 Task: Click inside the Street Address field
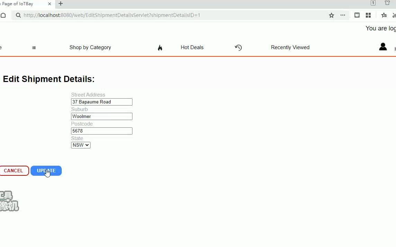coord(102,102)
